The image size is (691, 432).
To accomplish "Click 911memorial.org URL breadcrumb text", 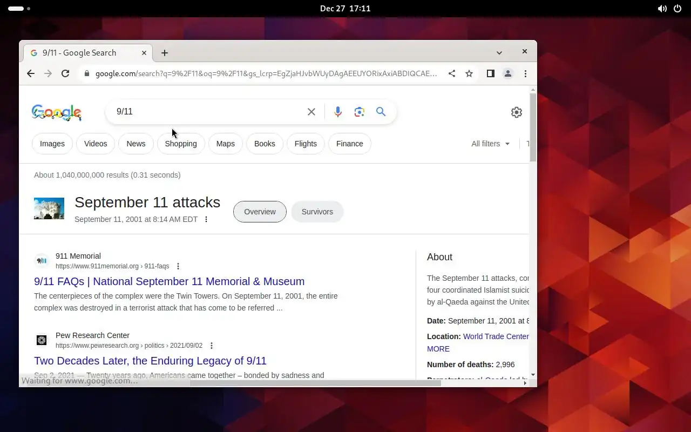I will [112, 266].
